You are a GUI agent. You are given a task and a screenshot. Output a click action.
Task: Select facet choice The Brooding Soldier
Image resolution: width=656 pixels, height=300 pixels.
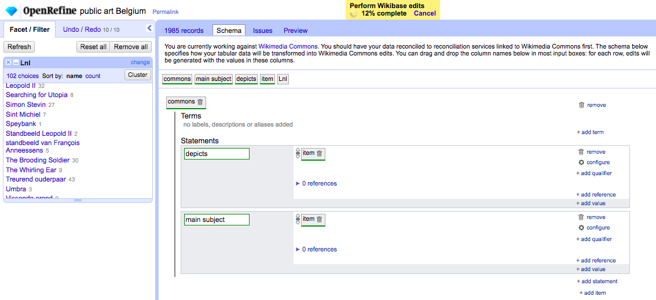(38, 160)
